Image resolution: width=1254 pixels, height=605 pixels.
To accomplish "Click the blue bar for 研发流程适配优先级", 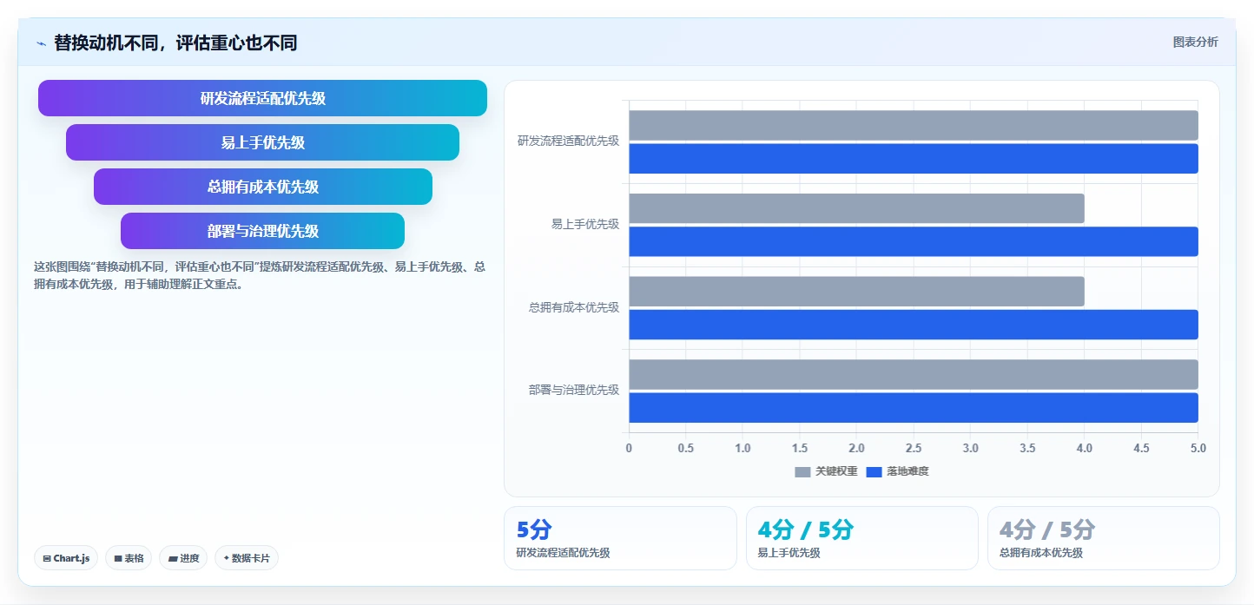I will point(914,159).
